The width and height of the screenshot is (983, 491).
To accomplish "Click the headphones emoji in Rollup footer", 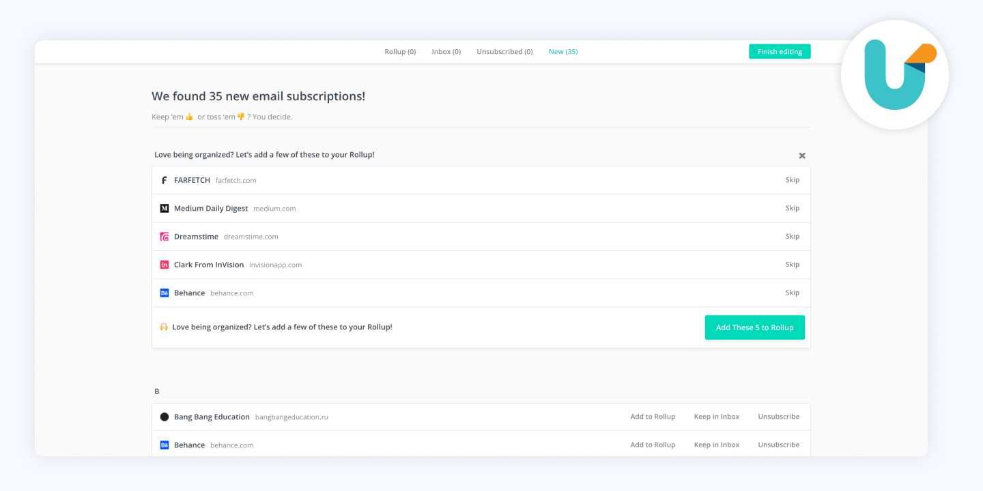I will coord(164,327).
